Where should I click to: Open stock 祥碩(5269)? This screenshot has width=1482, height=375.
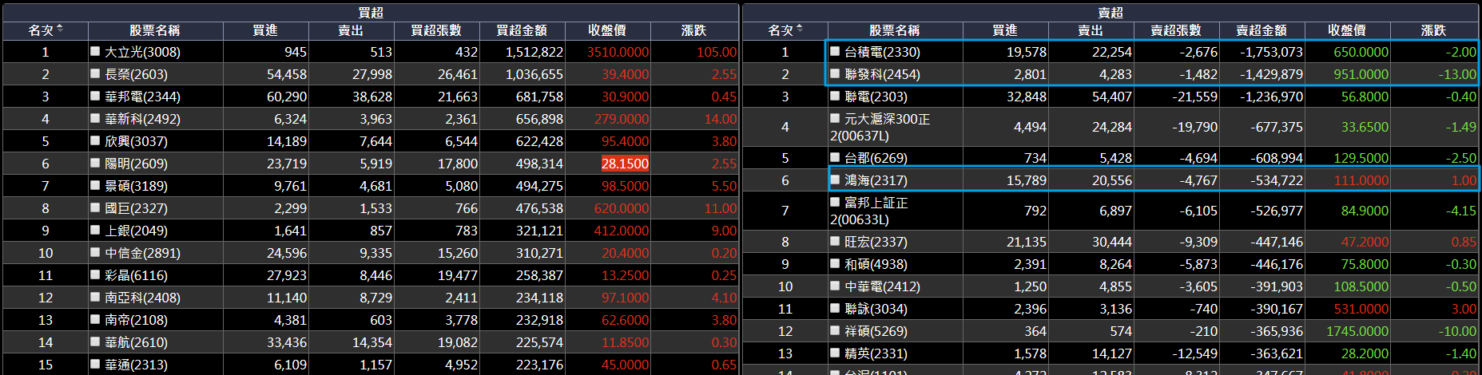[876, 331]
